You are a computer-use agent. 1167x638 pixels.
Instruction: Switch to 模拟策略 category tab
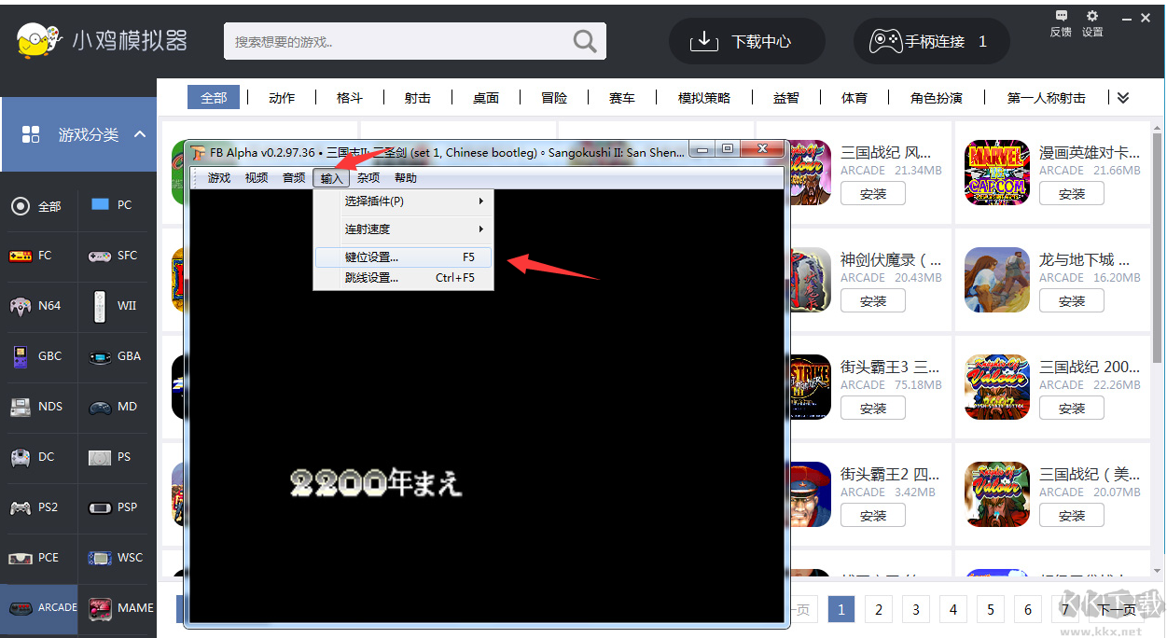(704, 97)
